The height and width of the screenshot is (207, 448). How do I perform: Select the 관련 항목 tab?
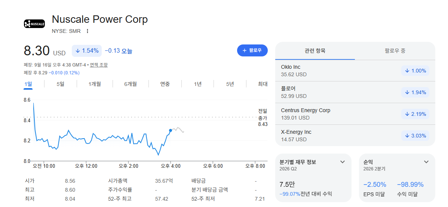315,51
